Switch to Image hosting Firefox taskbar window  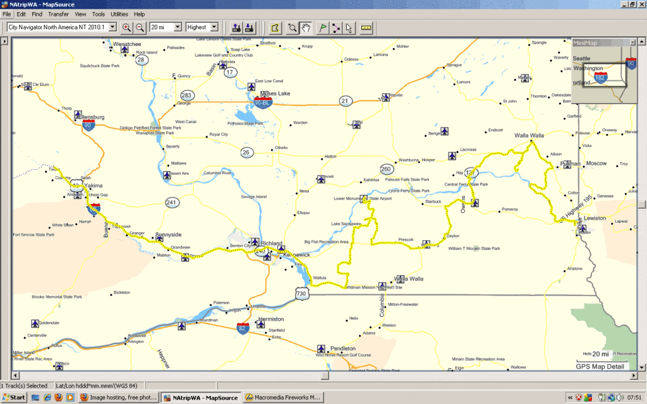(x=119, y=398)
